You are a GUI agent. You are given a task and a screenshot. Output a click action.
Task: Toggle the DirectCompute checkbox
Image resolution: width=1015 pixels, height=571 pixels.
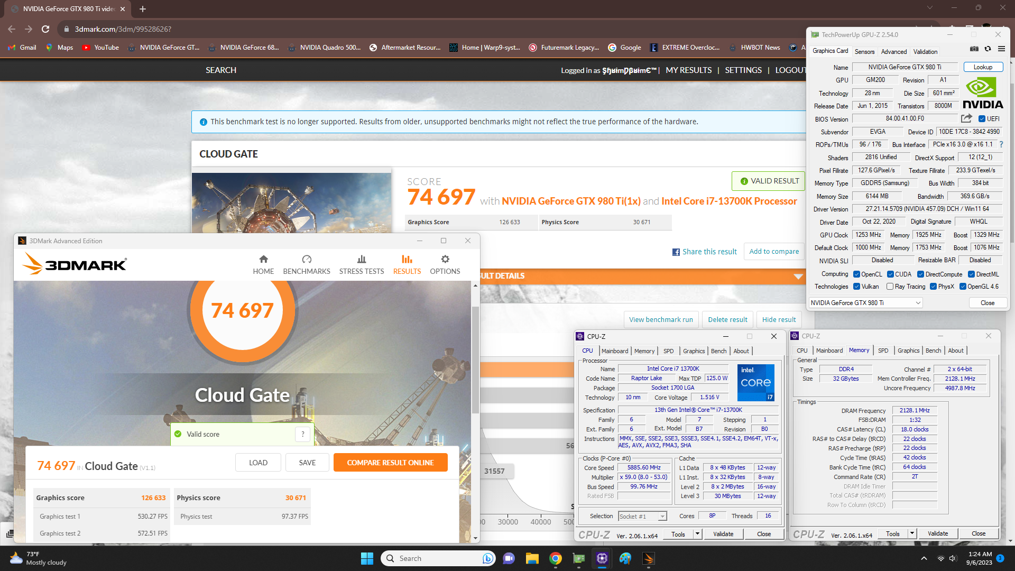920,274
